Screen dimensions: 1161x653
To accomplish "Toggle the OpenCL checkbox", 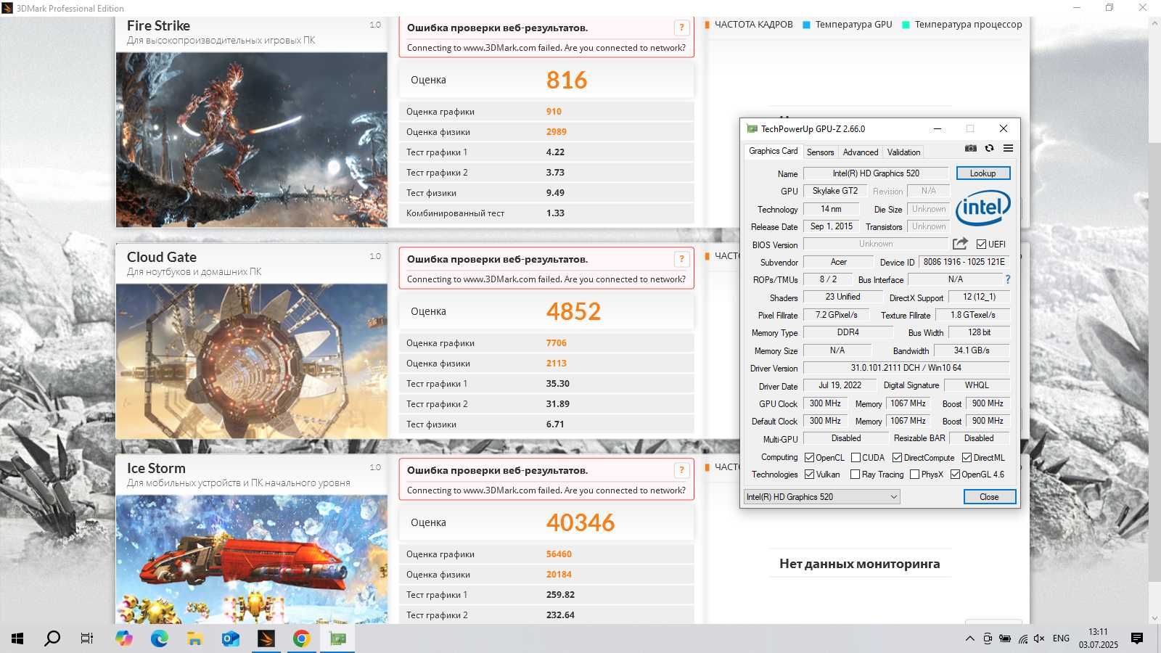I will 809,457.
